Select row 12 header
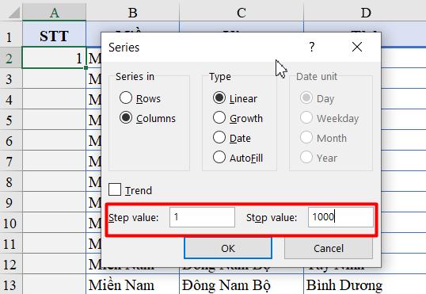This screenshot has width=426, height=294. (x=11, y=264)
